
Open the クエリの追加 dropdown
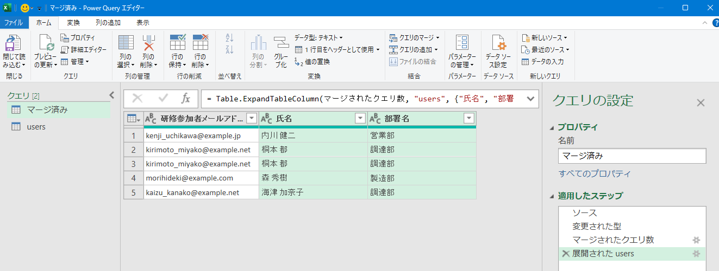(x=414, y=49)
